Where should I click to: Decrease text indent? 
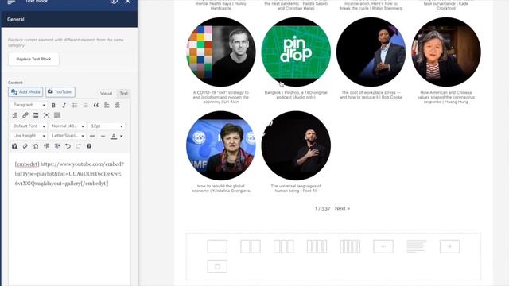[x=46, y=146]
